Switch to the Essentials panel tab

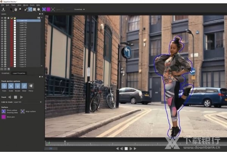[6, 73]
